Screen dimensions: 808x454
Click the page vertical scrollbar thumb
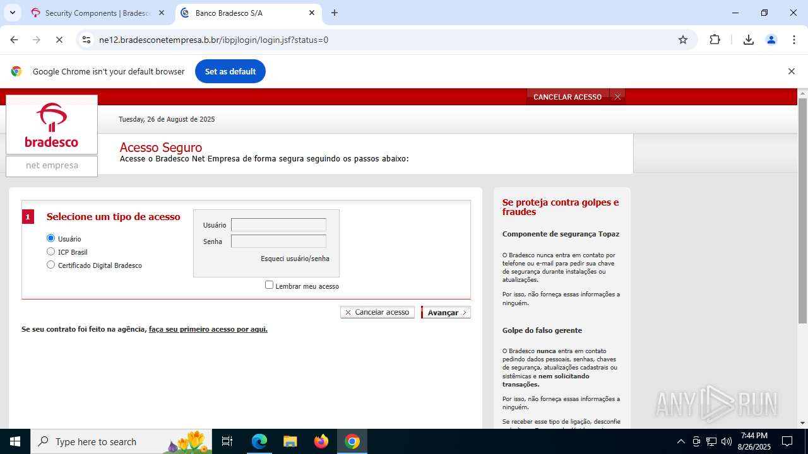pos(802,211)
